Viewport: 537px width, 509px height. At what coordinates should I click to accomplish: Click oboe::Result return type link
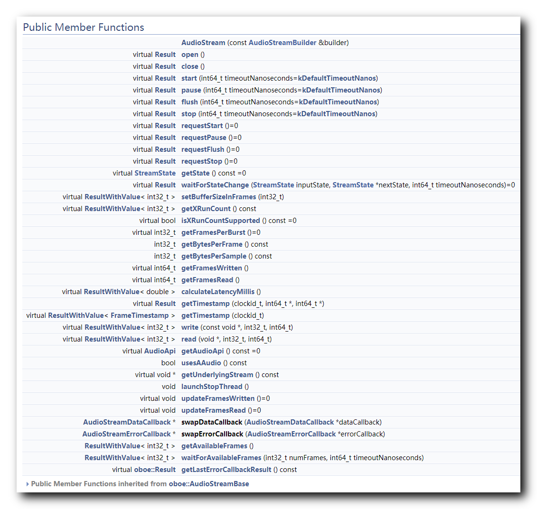(x=155, y=470)
